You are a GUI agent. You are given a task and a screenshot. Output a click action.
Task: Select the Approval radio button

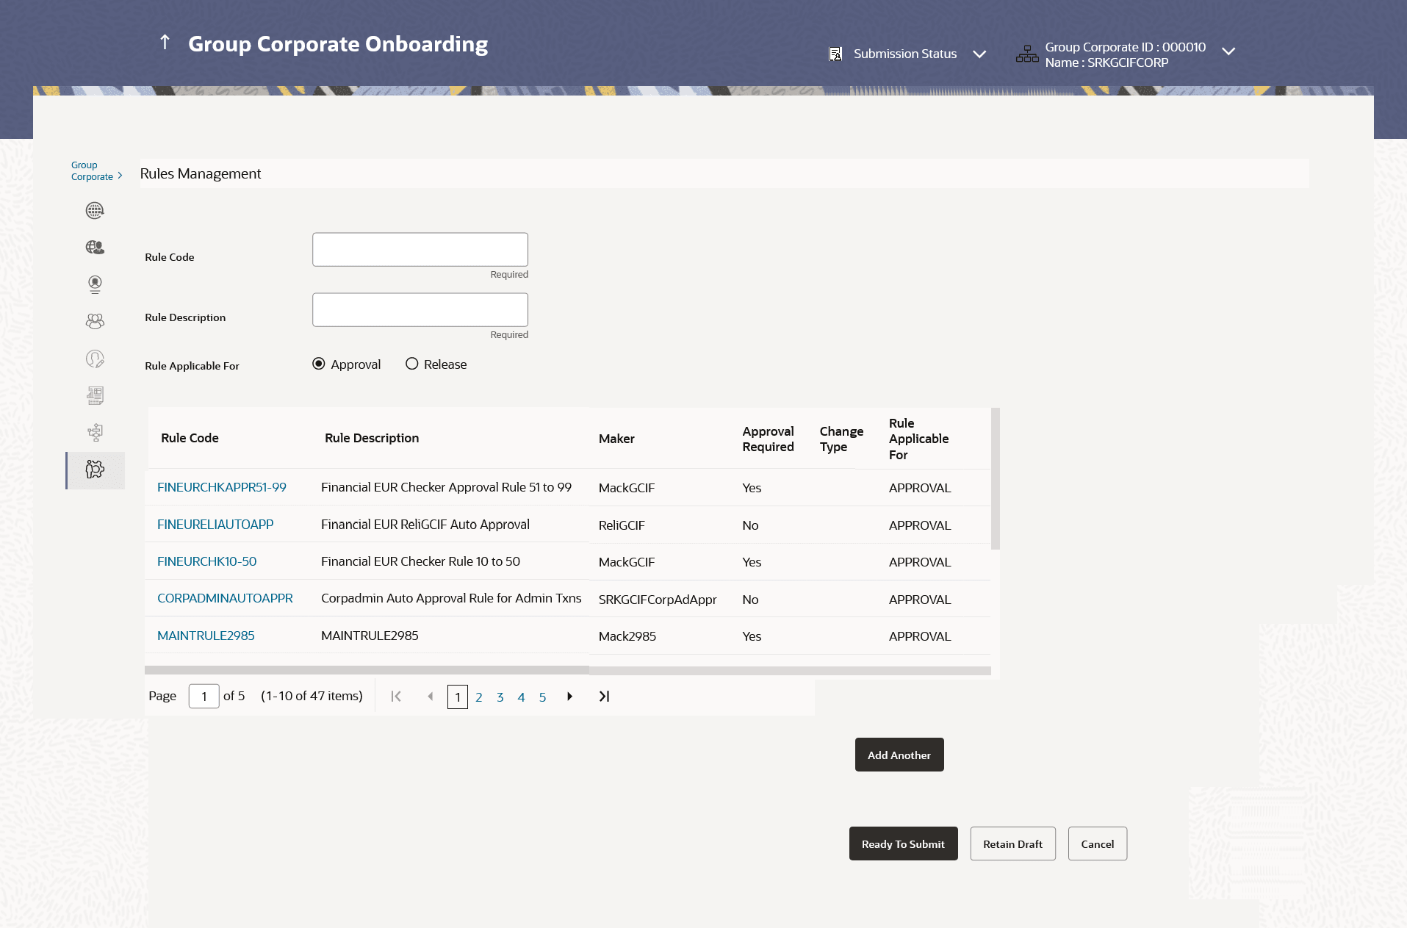(319, 364)
